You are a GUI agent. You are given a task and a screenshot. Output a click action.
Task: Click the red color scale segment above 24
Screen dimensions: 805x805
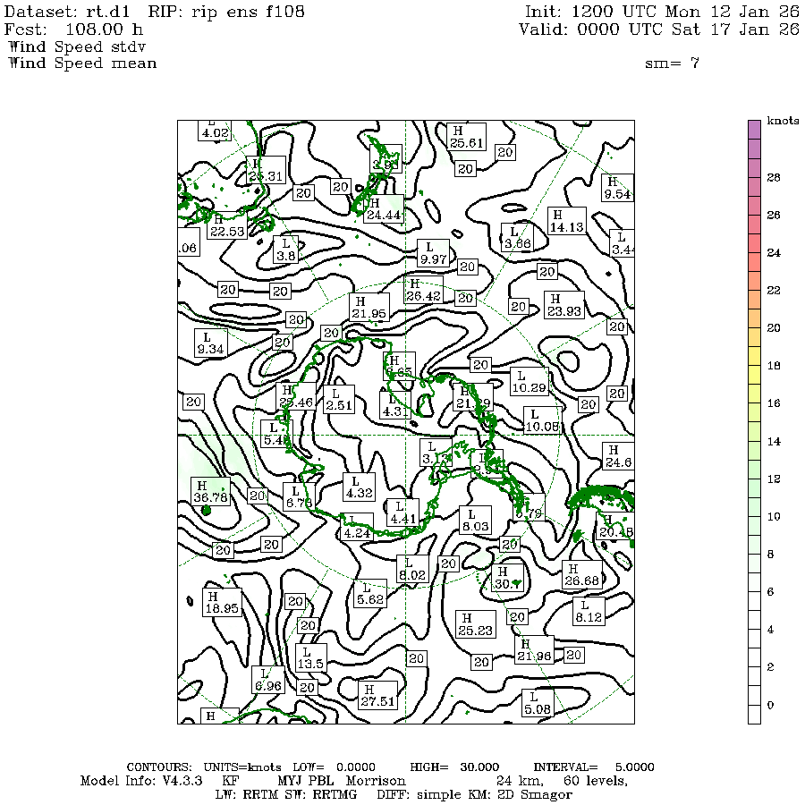tap(754, 242)
